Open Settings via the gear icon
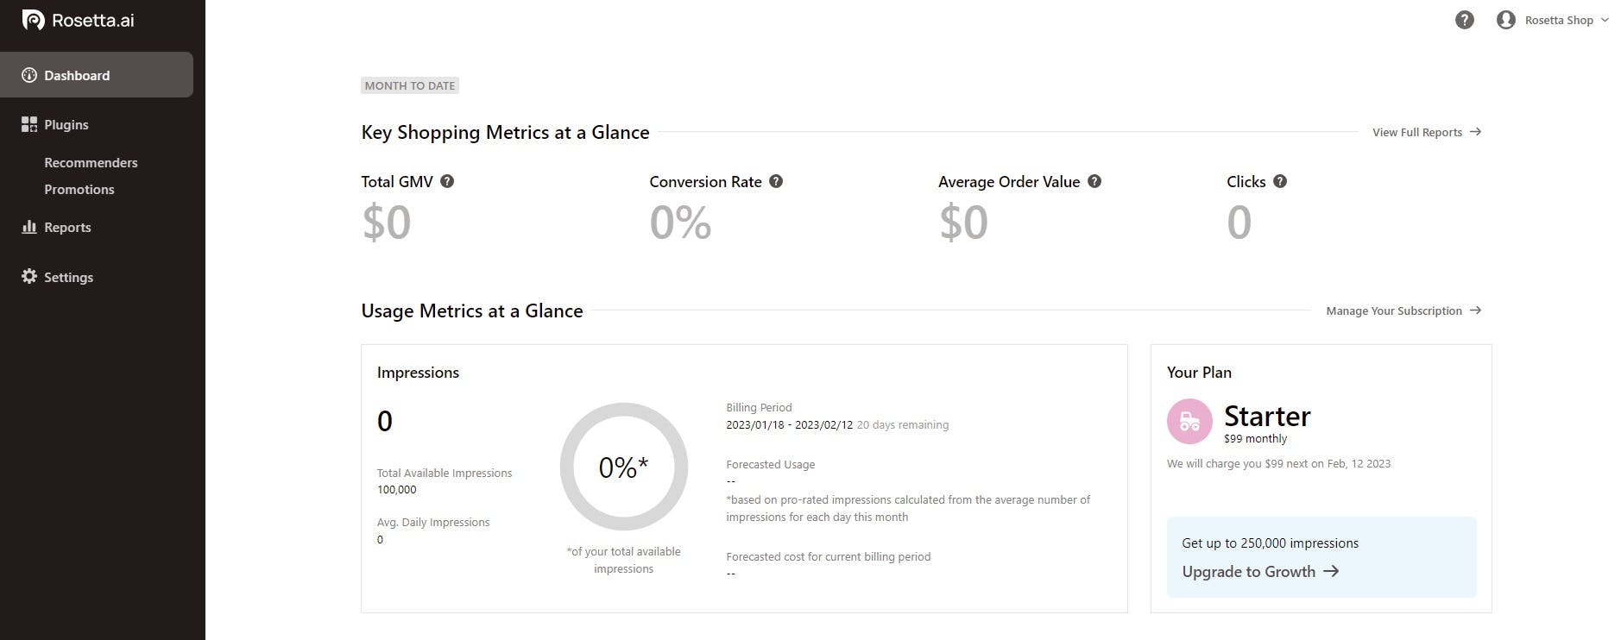Viewport: 1621px width, 640px height. point(28,277)
